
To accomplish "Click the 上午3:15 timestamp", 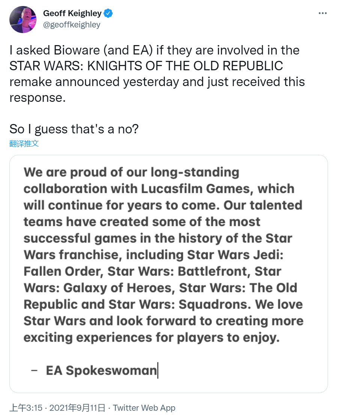I will [x=25, y=408].
